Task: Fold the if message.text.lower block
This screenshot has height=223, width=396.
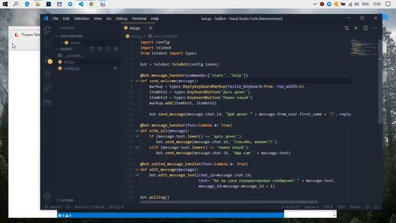Action: 137,136
